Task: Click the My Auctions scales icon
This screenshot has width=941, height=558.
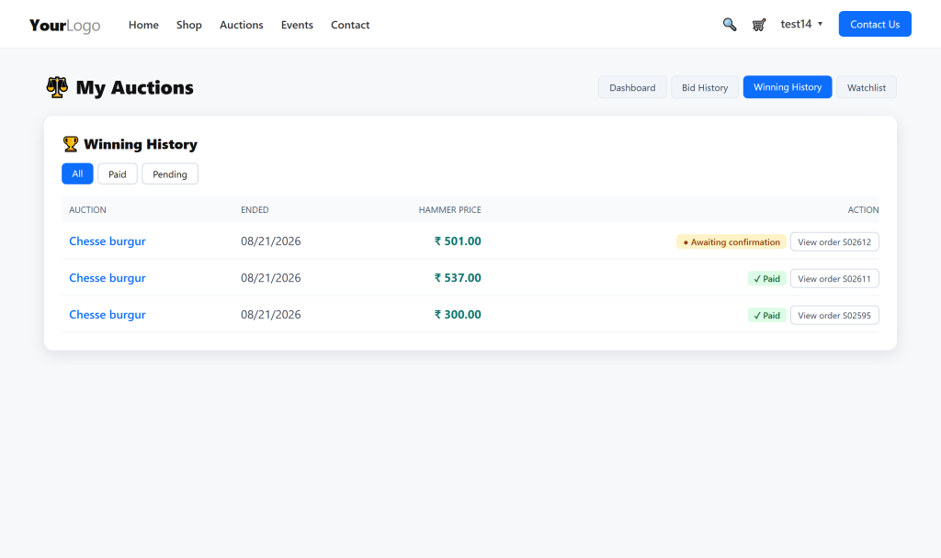Action: click(x=57, y=87)
